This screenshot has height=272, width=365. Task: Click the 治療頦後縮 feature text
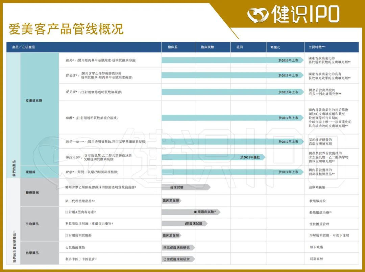(317, 187)
